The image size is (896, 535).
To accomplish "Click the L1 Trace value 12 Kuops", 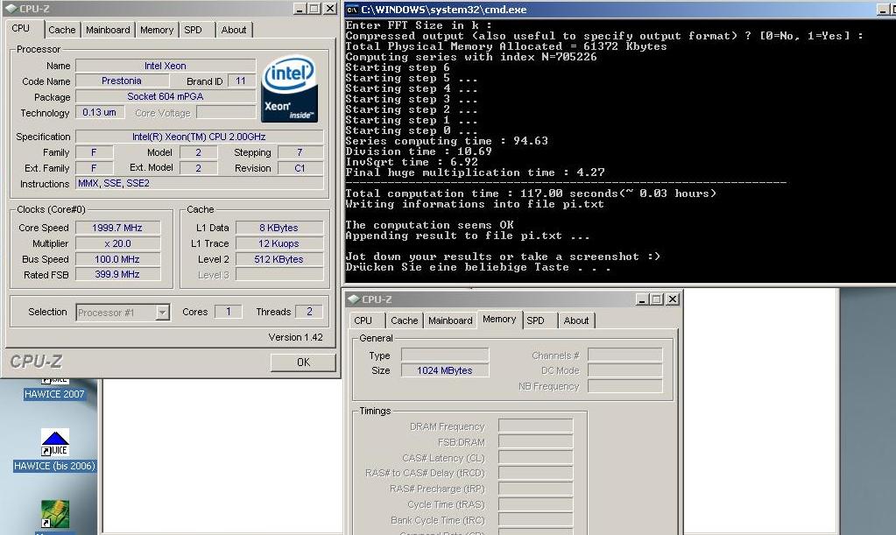I will [x=279, y=243].
